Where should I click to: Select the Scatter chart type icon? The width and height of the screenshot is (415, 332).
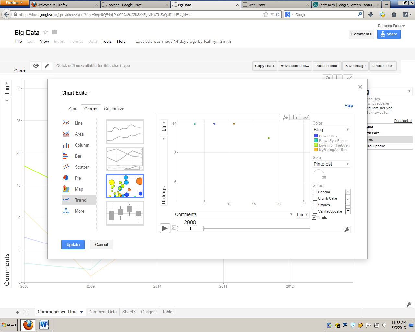point(66,167)
